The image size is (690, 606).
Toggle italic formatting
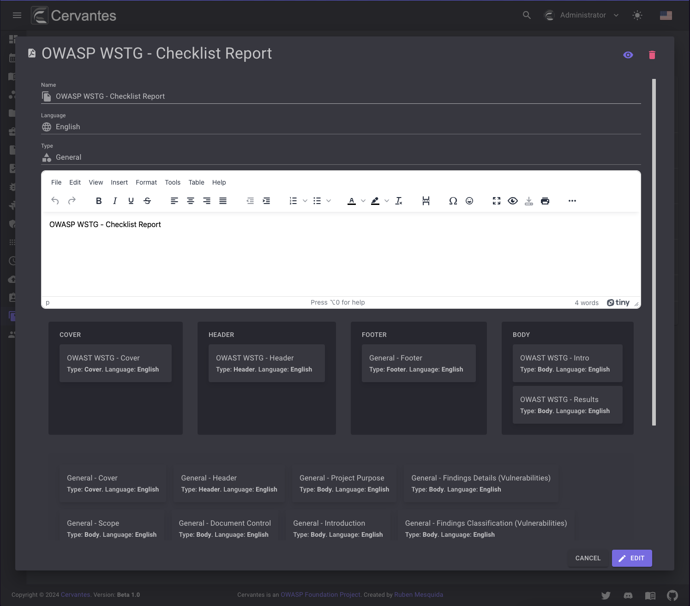(115, 201)
